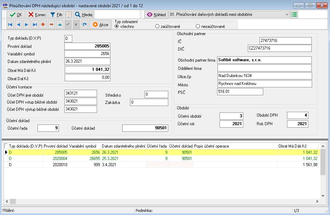Click the OK button with green checkmark
This screenshot has width=330, height=215.
[16, 14]
